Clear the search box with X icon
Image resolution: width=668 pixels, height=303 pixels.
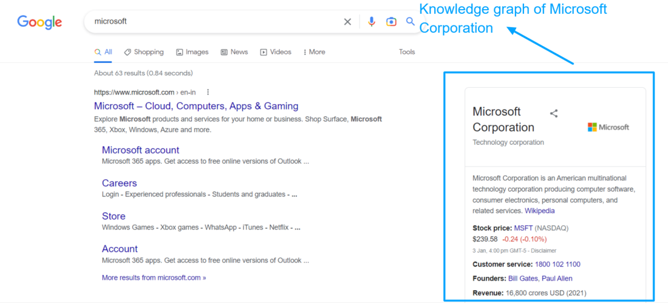[347, 22]
